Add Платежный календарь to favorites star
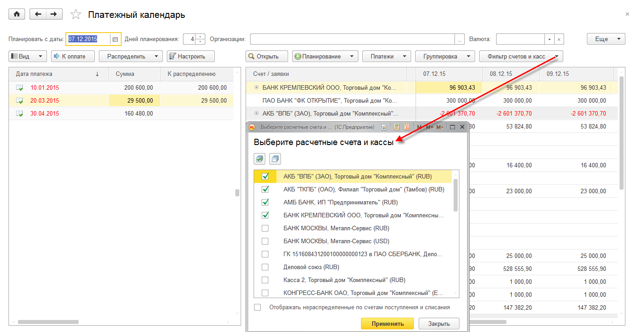 tap(76, 15)
